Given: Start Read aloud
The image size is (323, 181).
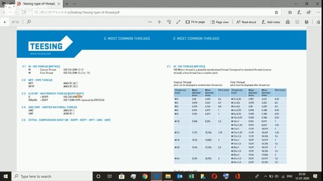Looking at the screenshot, I should coord(246,22).
